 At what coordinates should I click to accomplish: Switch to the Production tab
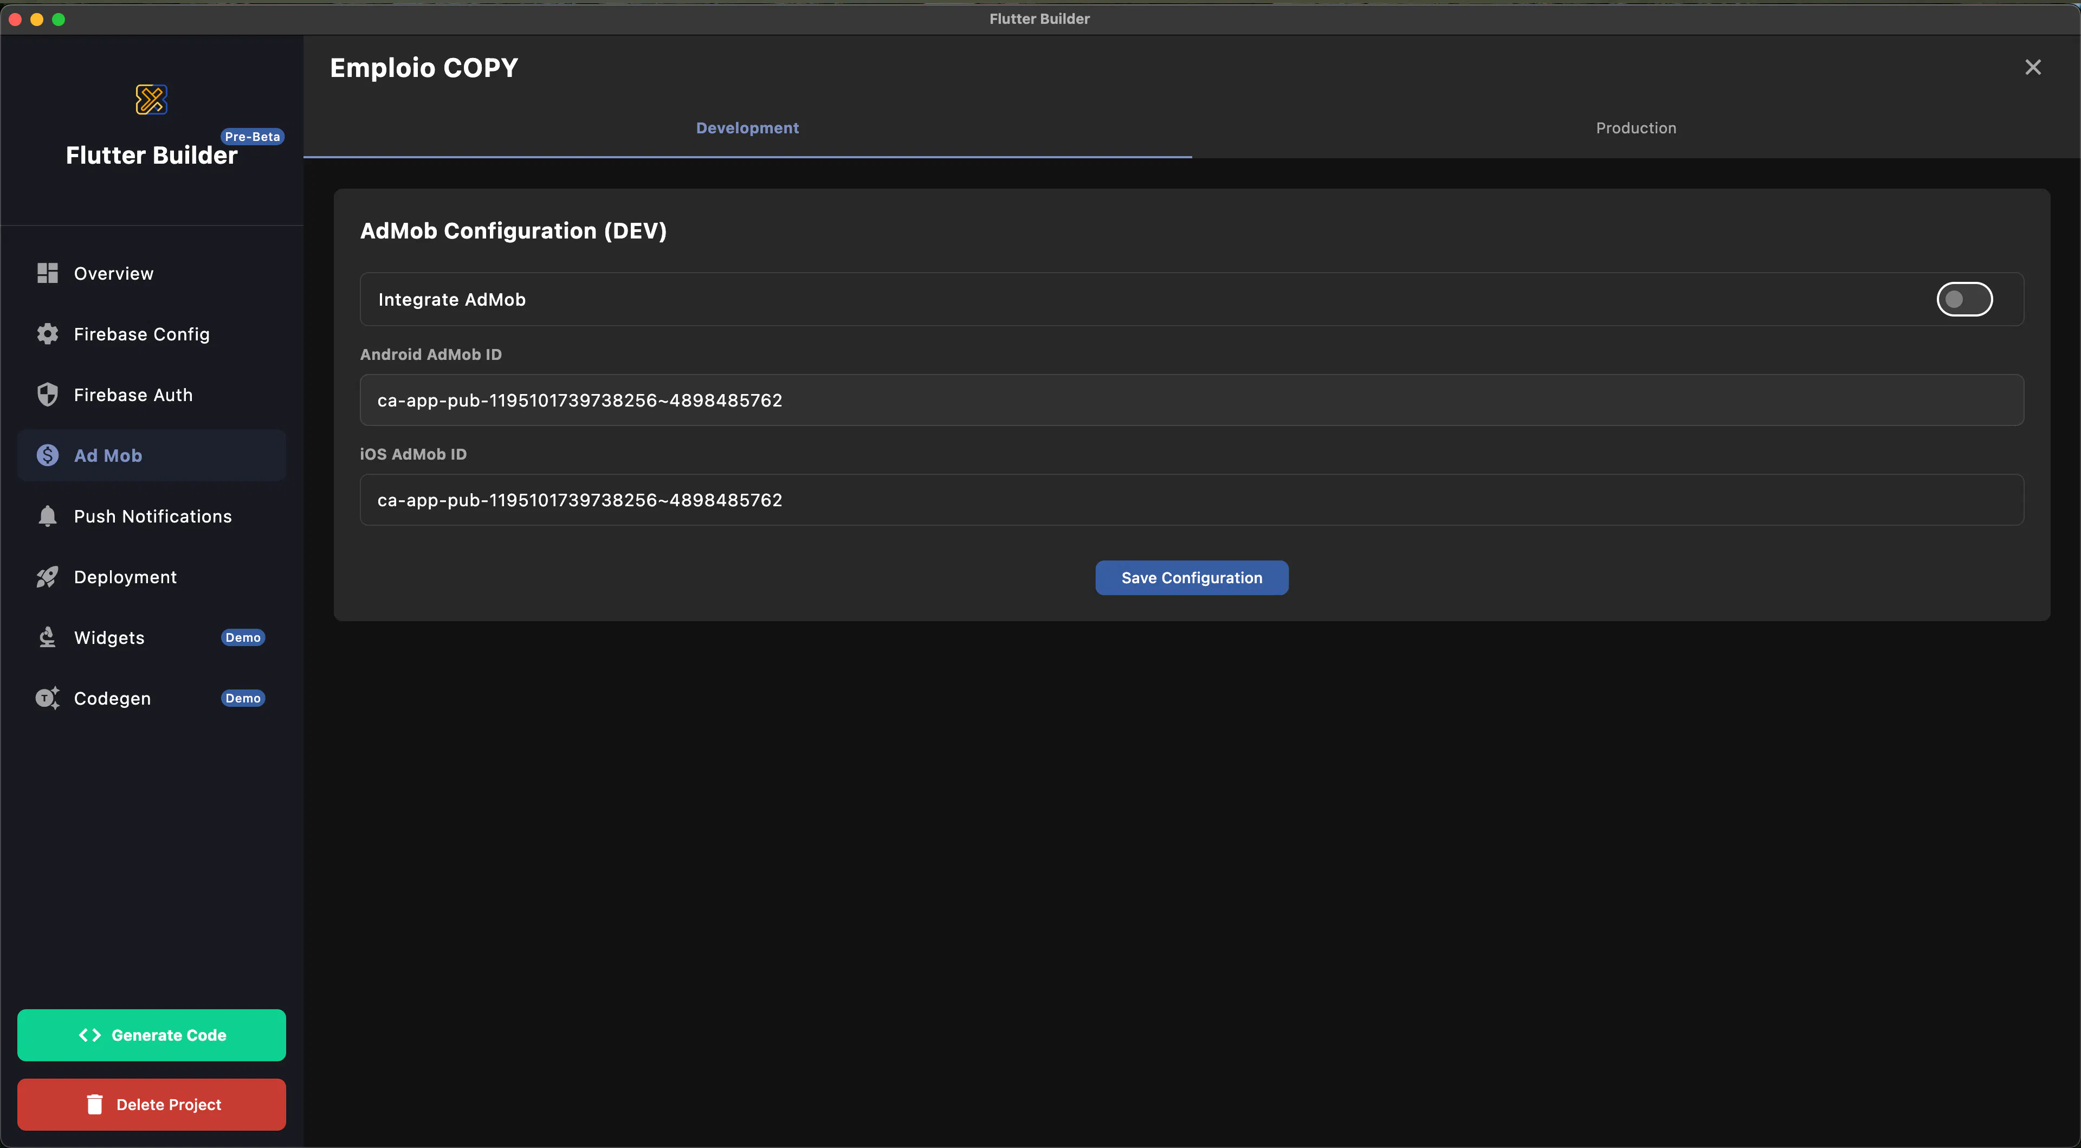tap(1636, 127)
